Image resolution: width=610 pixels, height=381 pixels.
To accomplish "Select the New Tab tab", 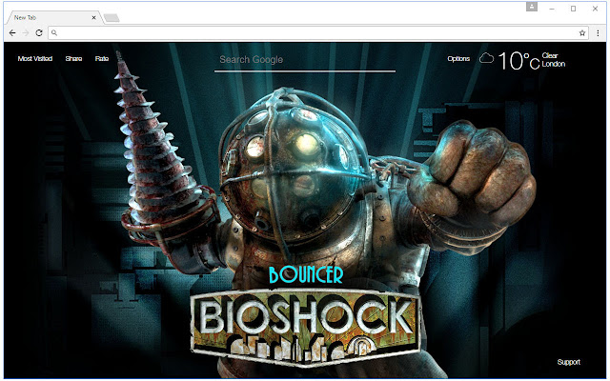I will tap(54, 17).
